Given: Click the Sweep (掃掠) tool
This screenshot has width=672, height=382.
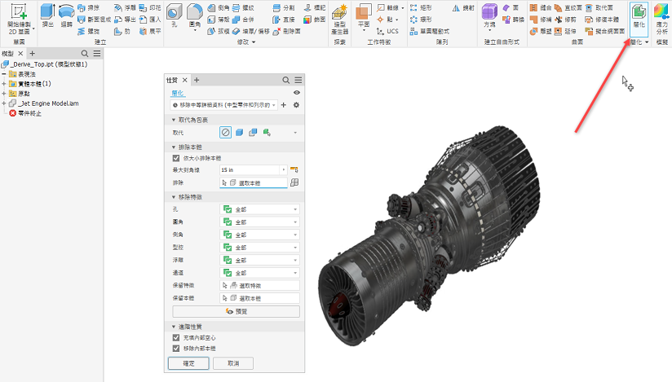Looking at the screenshot, I should [88, 7].
